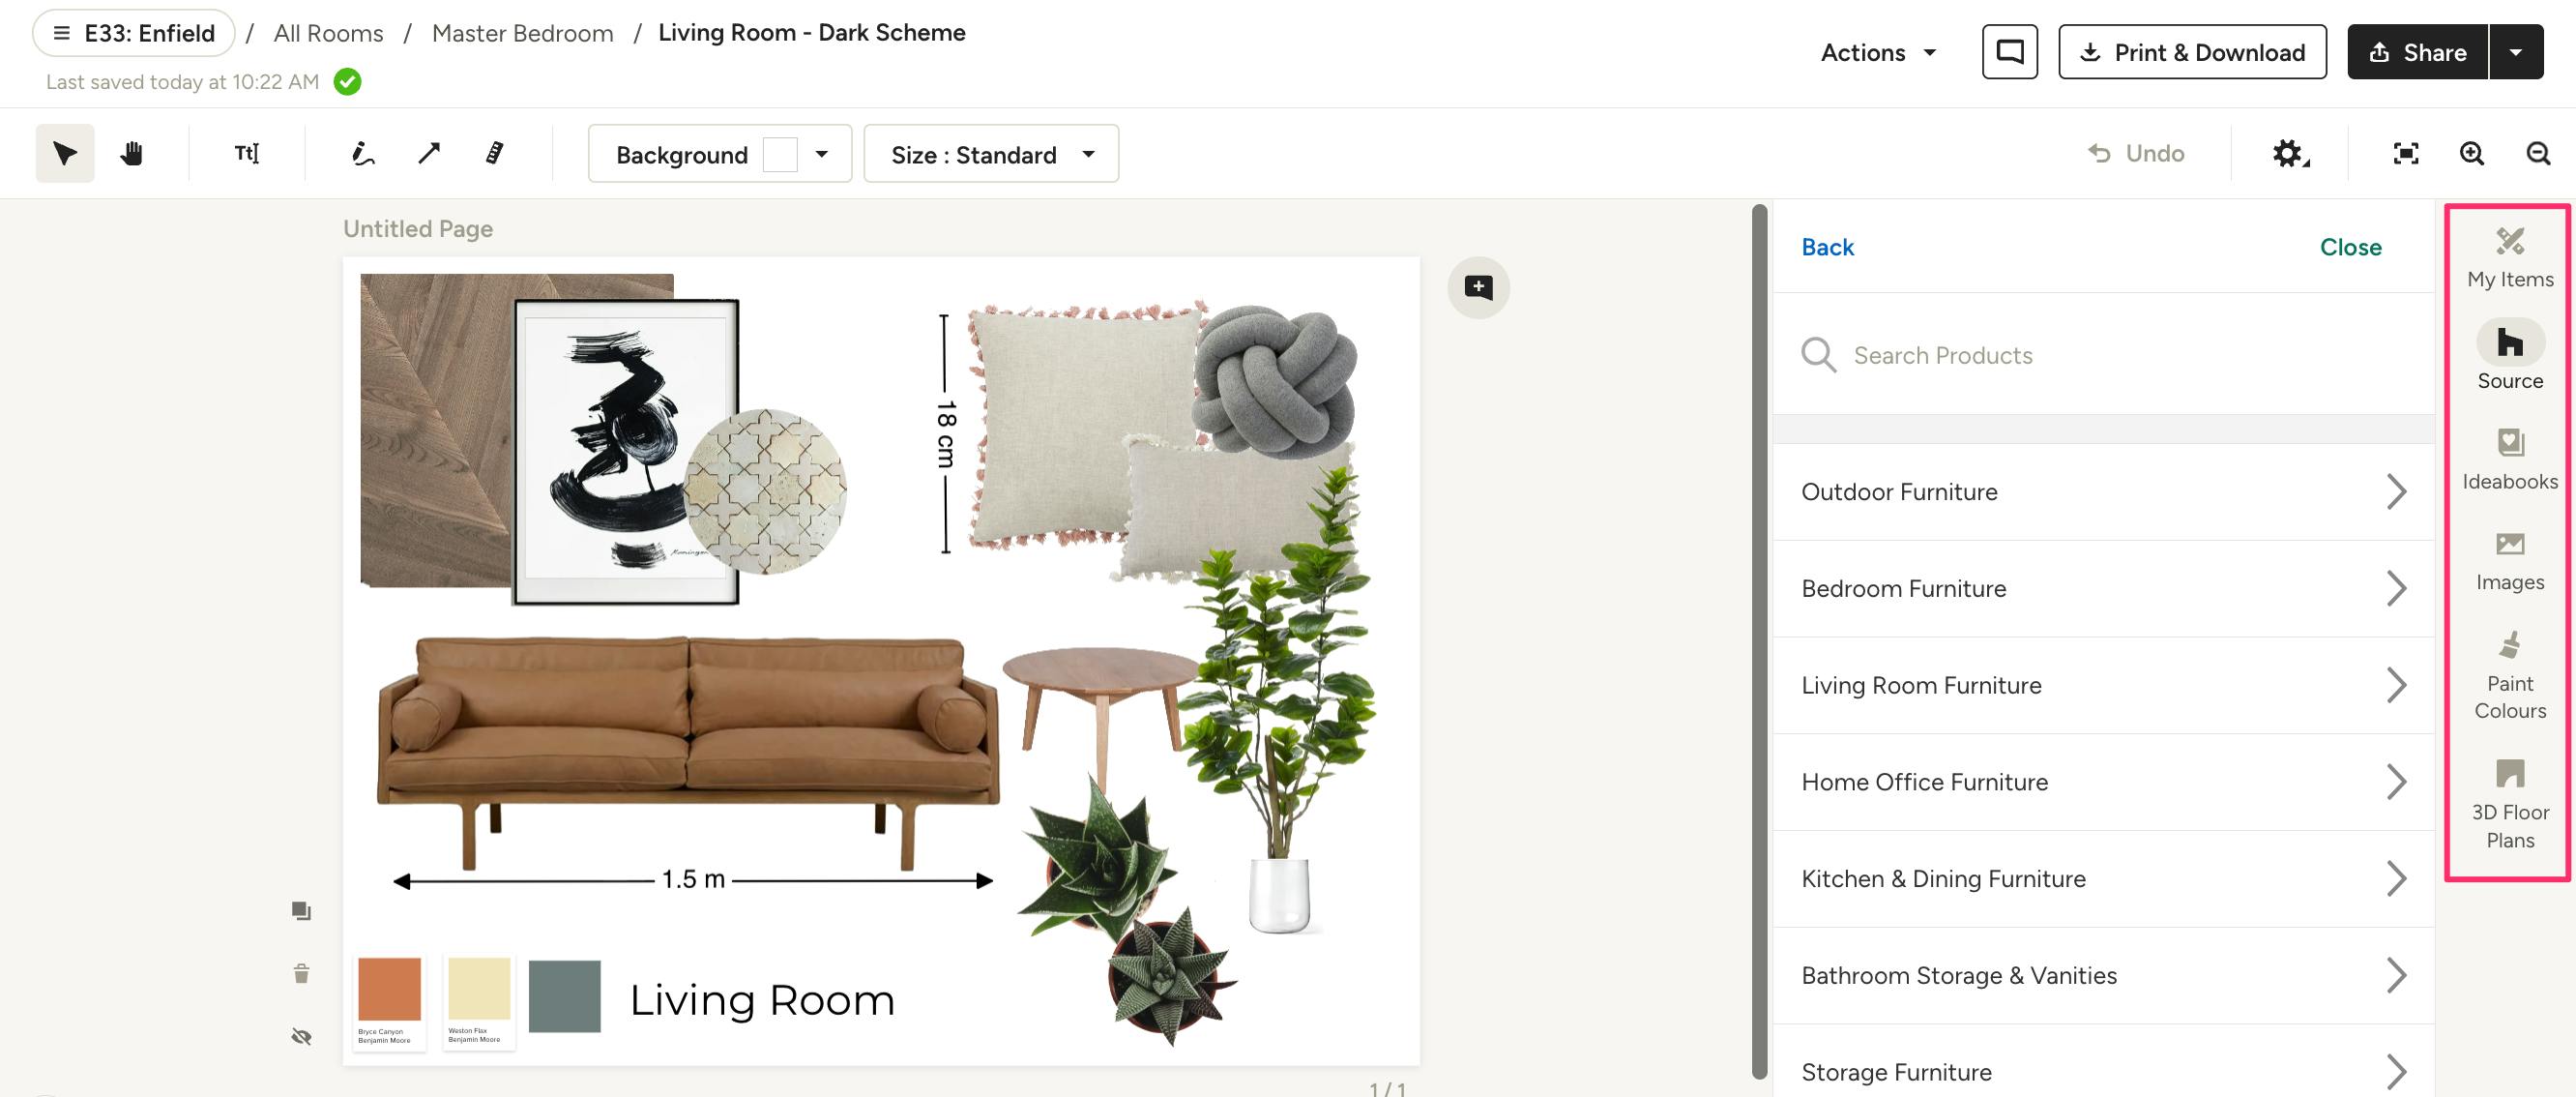Click the zoom in magnifier
This screenshot has width=2576, height=1097.
pos(2472,153)
